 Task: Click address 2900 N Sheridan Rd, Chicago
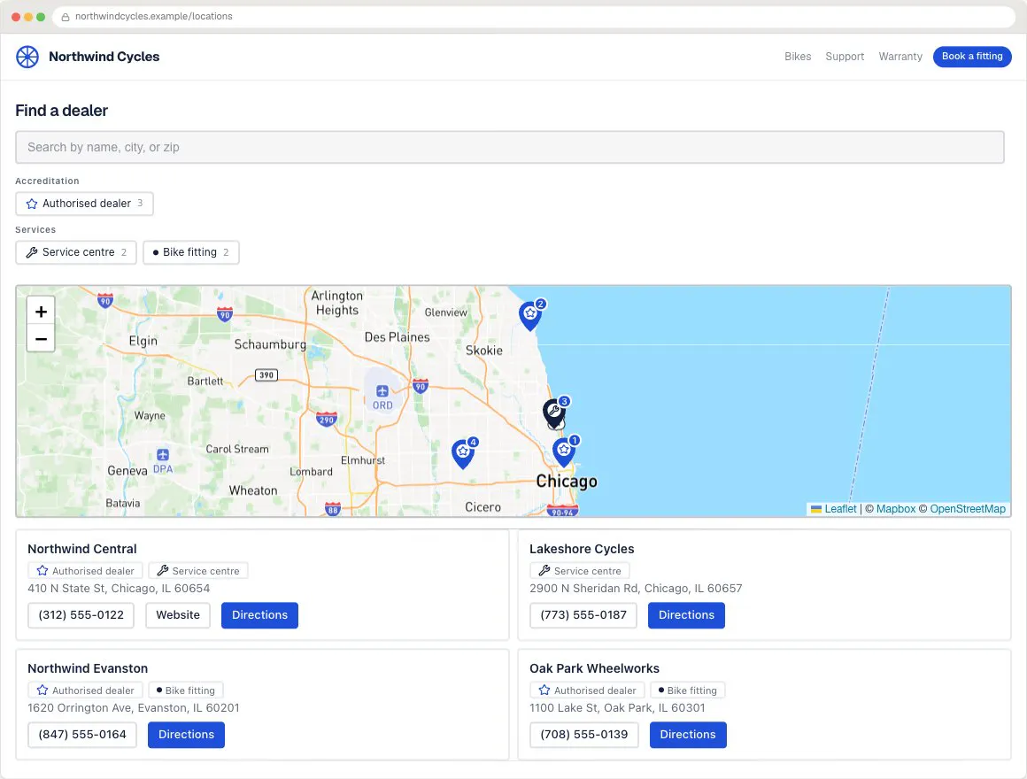coord(636,589)
